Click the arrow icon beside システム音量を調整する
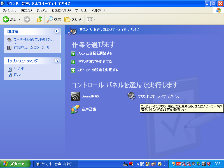Screen dimensions: 224x168 (73, 54)
